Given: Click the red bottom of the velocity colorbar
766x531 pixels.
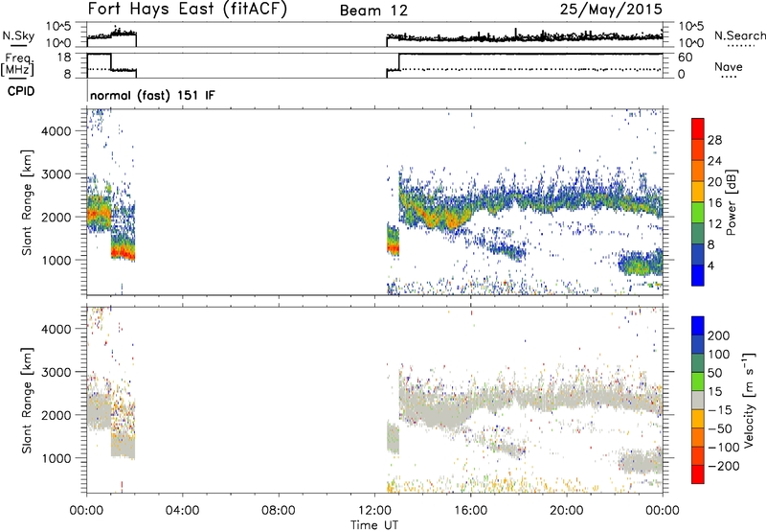Looking at the screenshot, I should pyautogui.click(x=698, y=474).
